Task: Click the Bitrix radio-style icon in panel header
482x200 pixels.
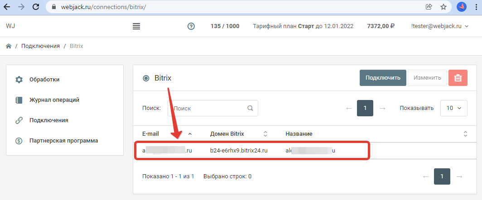Action: (x=146, y=78)
